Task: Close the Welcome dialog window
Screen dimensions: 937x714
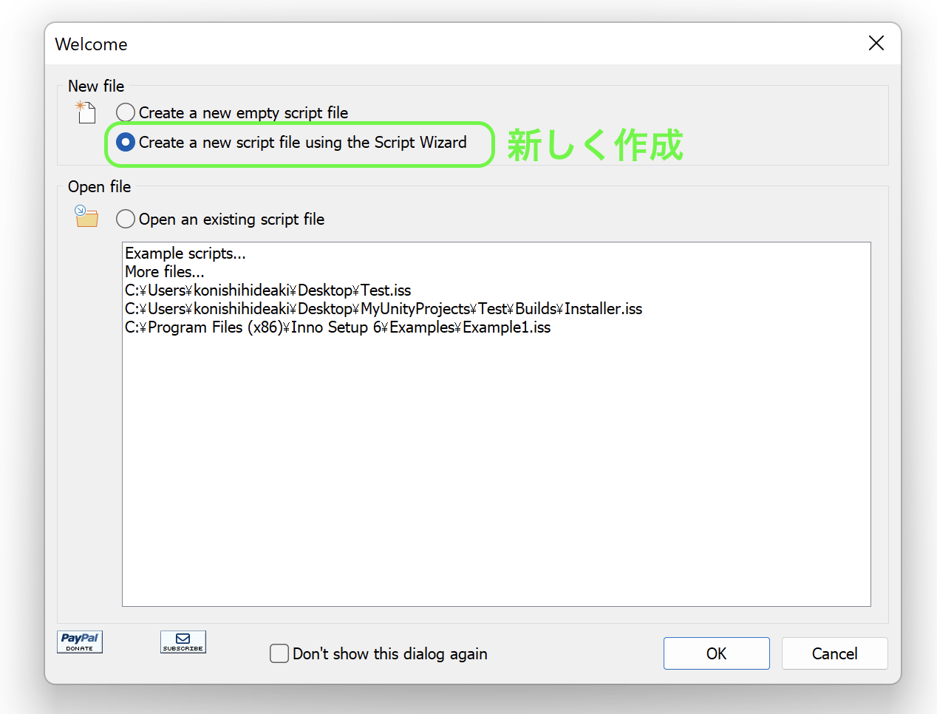Action: [x=876, y=43]
